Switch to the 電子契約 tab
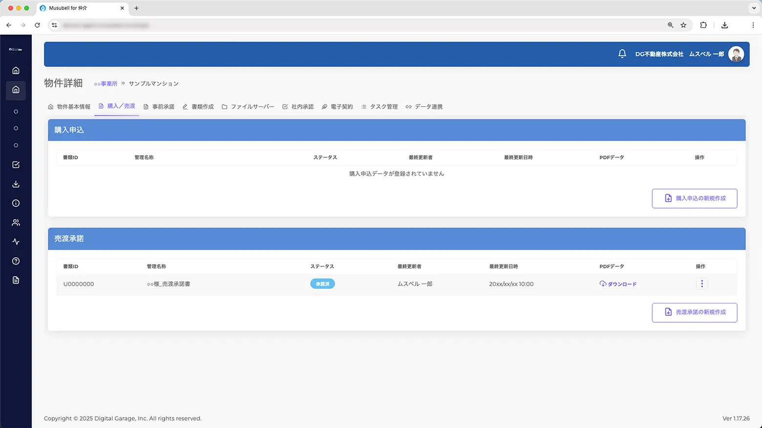 (x=337, y=106)
